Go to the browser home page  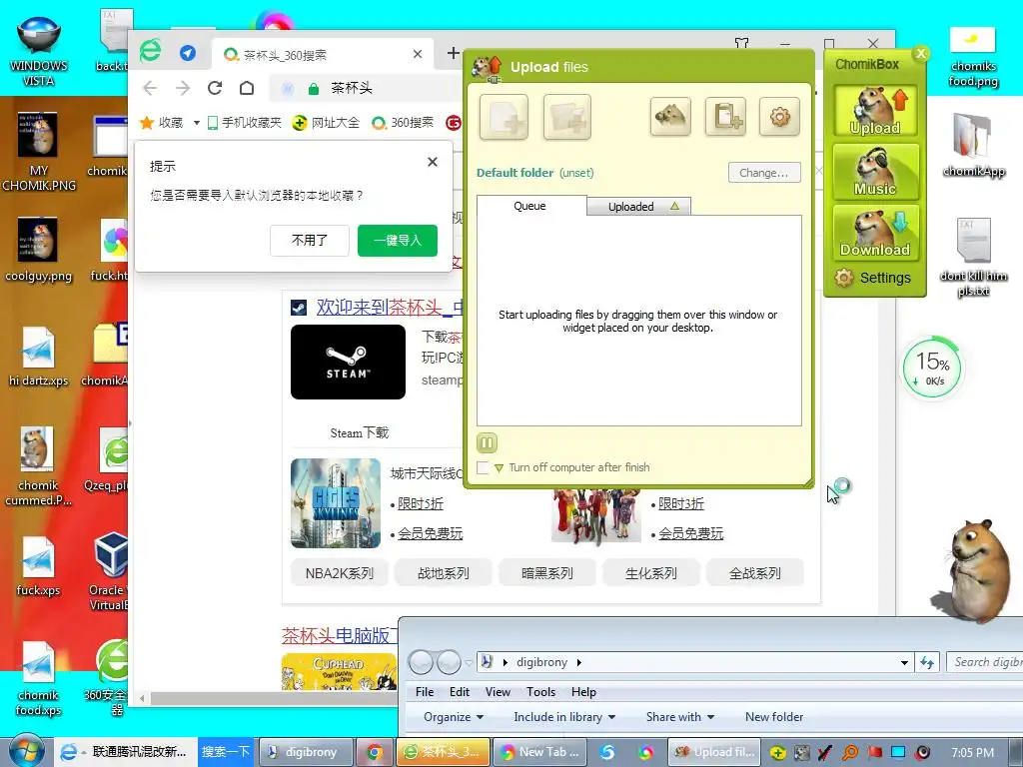(247, 88)
